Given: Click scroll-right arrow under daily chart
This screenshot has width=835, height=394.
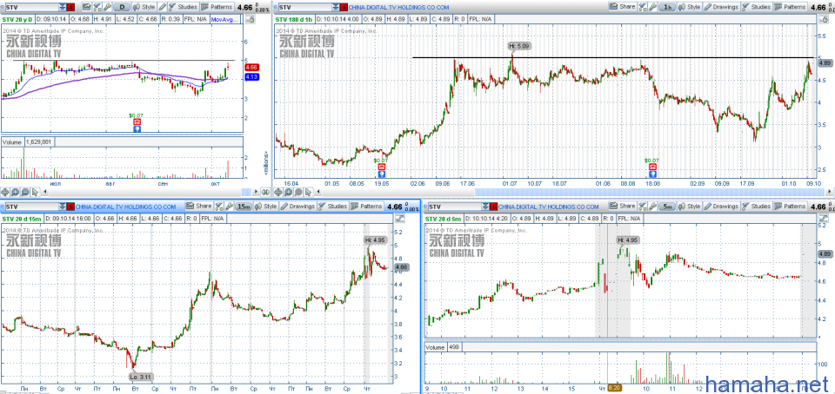Looking at the screenshot, I should 256,192.
